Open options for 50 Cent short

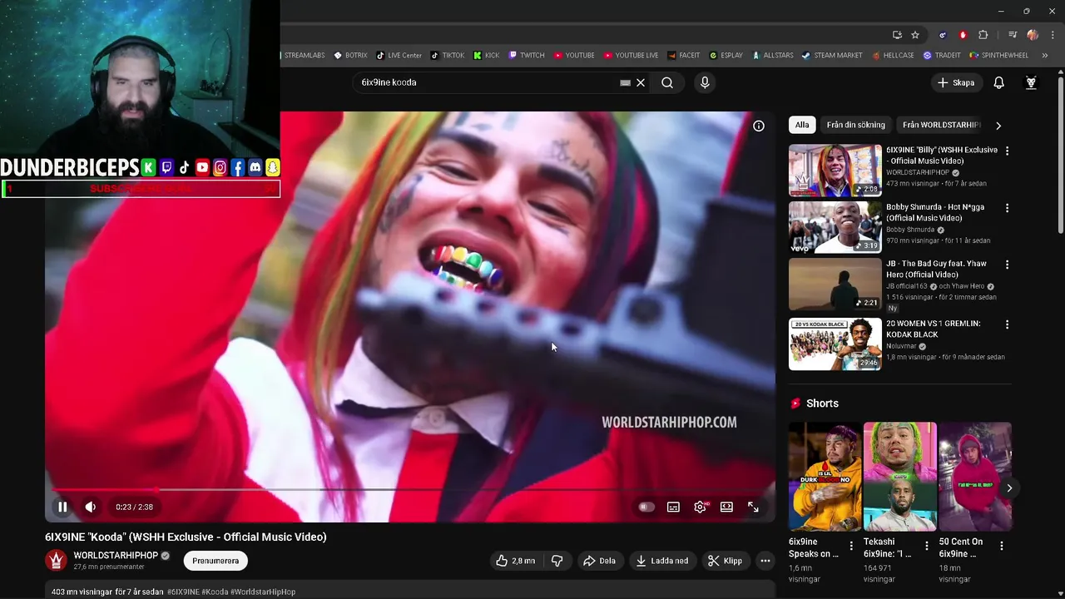click(1002, 547)
